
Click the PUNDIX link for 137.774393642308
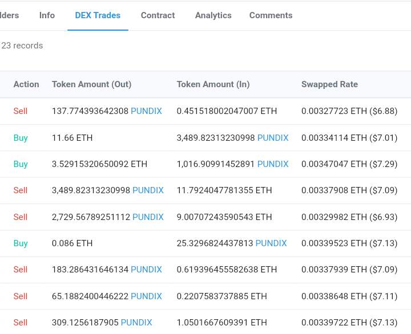[x=146, y=111]
